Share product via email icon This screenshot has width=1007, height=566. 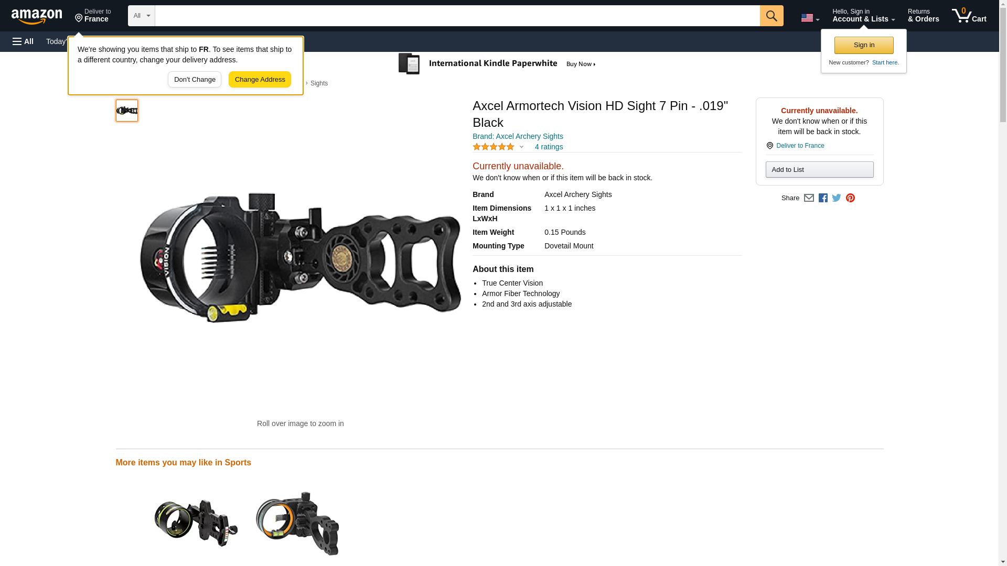point(809,198)
